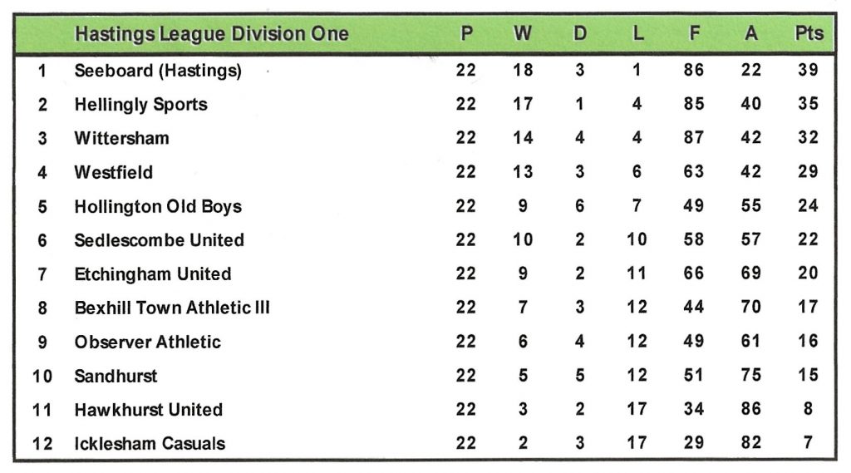
Task: Click Seeboard's points value of 39
Action: tap(808, 71)
